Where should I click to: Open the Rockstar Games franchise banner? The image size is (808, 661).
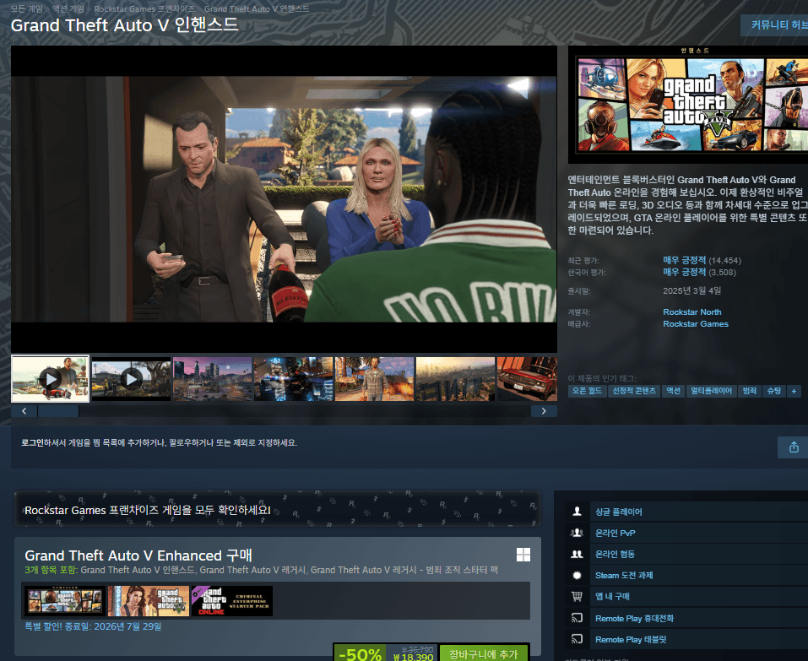point(278,509)
